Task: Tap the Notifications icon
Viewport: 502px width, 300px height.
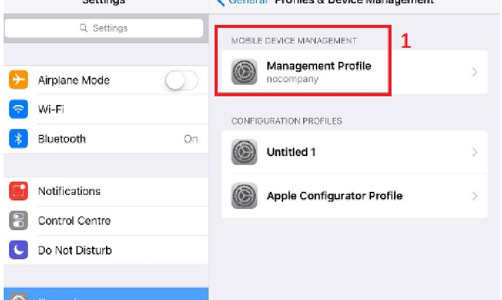Action: point(19,191)
